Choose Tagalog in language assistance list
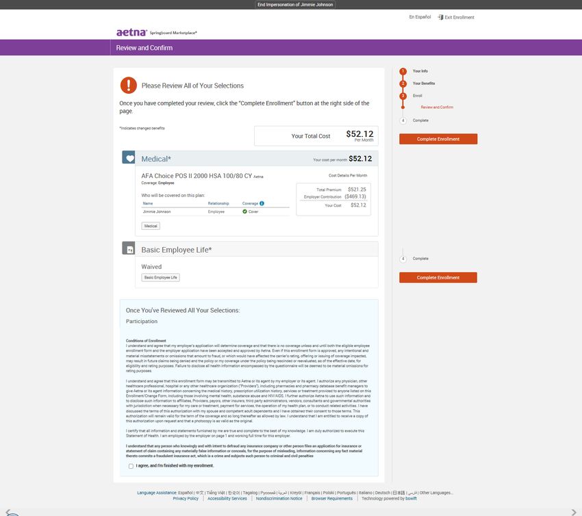The width and height of the screenshot is (582, 516). click(x=250, y=493)
